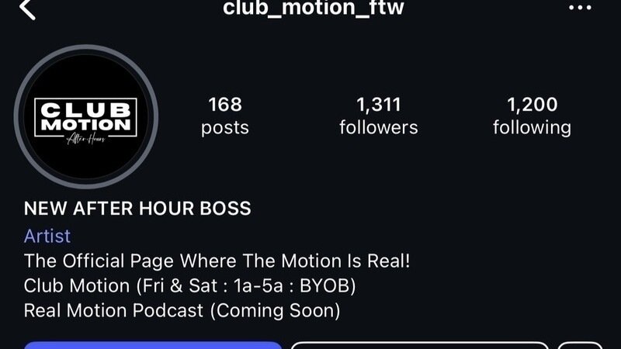Click the blue Follow button
The image size is (621, 349).
[x=153, y=345]
